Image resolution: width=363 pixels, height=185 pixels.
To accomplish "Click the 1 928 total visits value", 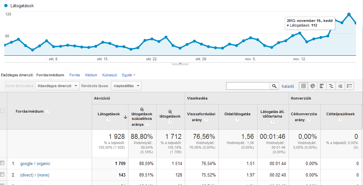I will click(117, 137).
